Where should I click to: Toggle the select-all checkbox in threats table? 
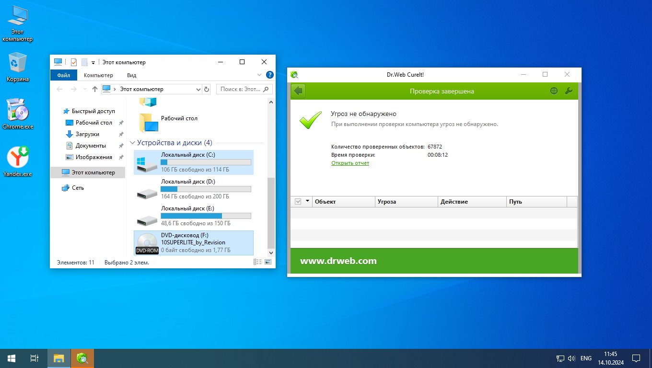click(x=298, y=202)
